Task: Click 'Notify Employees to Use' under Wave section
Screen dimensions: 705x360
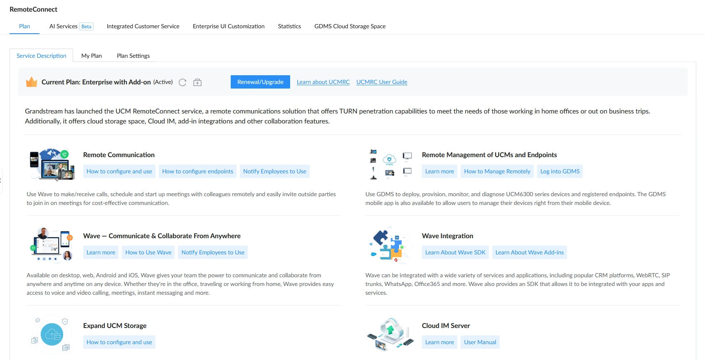Action: [x=213, y=252]
